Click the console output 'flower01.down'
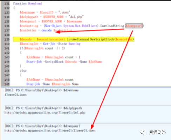This screenshot has width=171, height=140. coord(15,95)
